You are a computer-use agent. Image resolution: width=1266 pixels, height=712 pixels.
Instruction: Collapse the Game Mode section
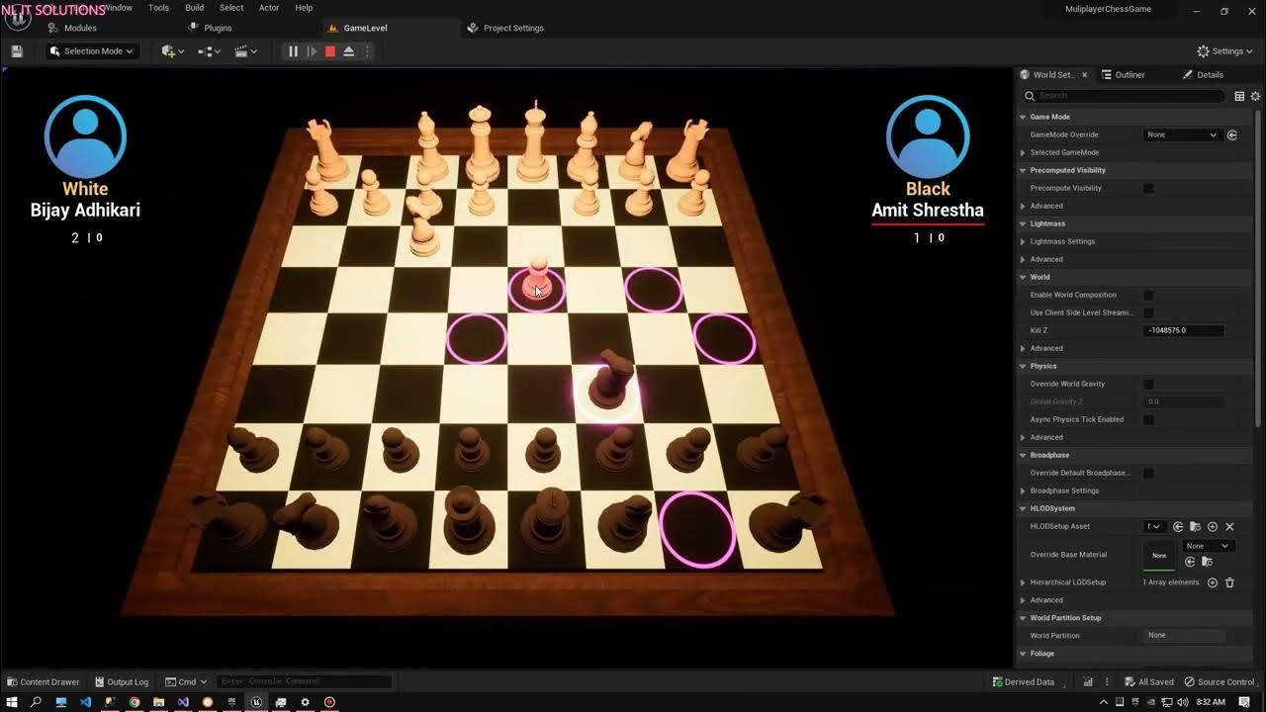pos(1023,117)
